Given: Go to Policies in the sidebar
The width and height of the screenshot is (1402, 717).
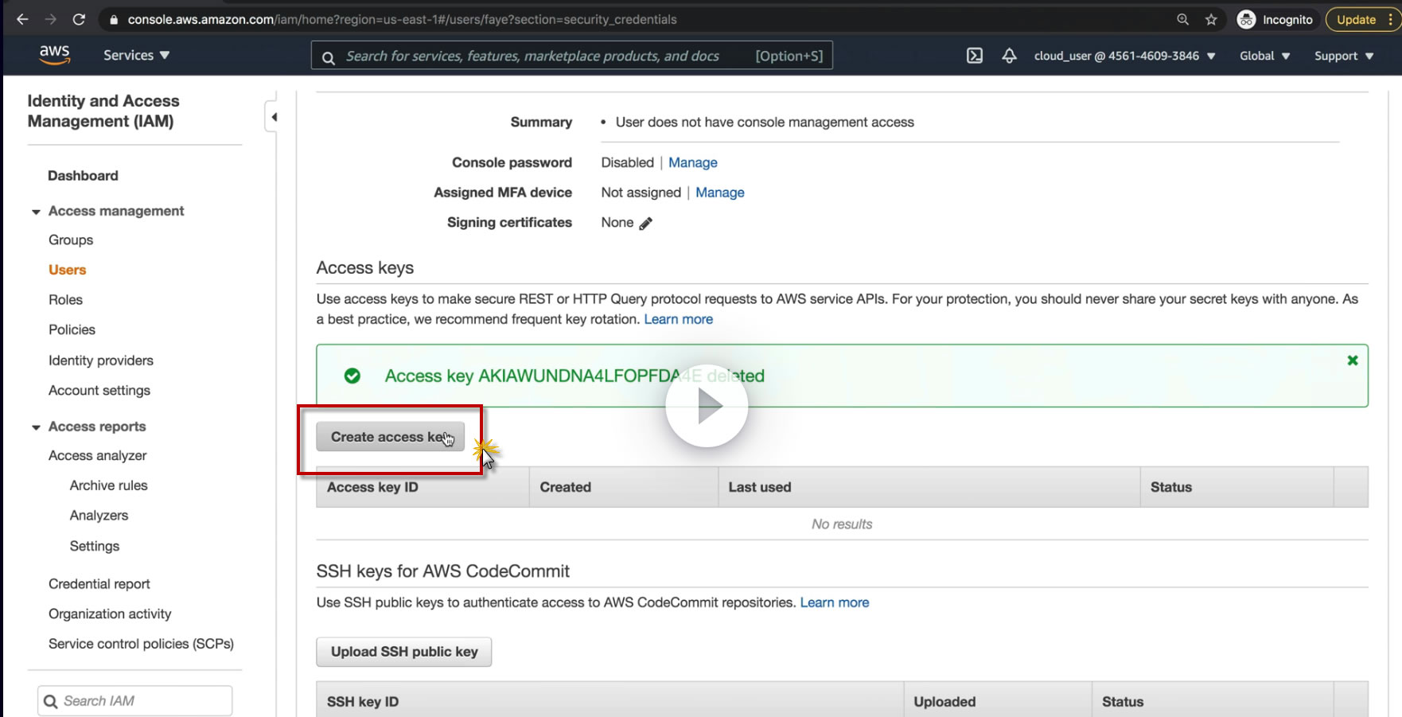Looking at the screenshot, I should click(x=72, y=329).
